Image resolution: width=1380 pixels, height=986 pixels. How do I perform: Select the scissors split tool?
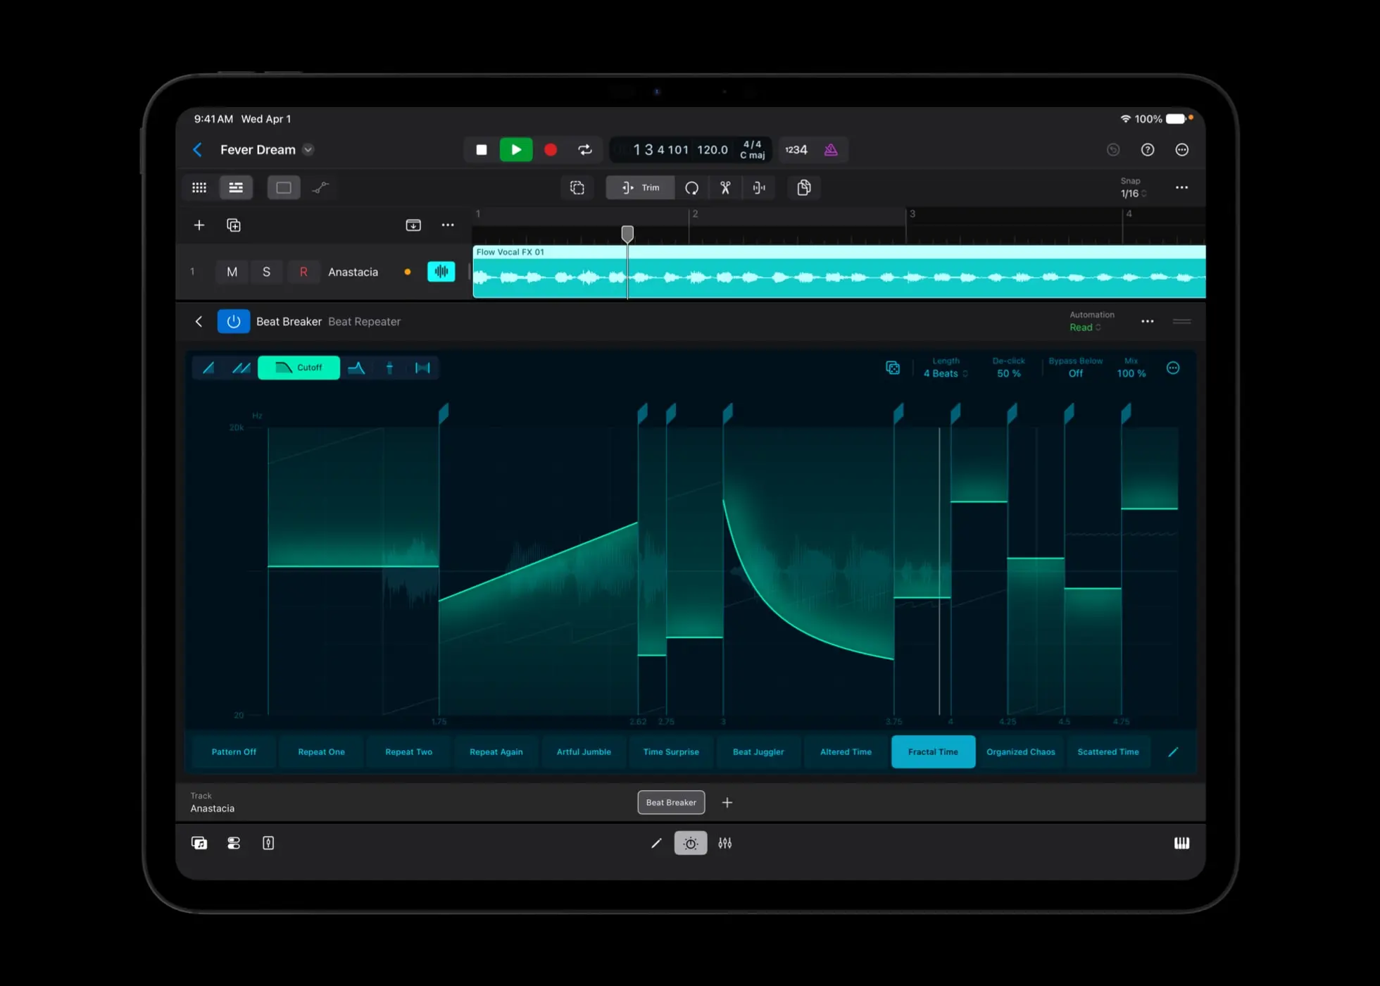click(x=725, y=187)
